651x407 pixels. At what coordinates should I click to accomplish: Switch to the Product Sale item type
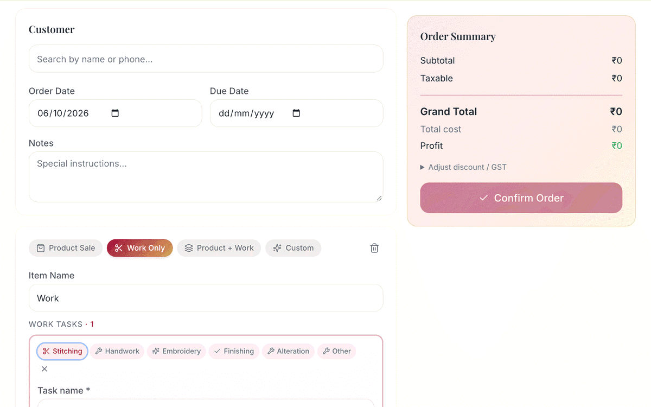[66, 248]
